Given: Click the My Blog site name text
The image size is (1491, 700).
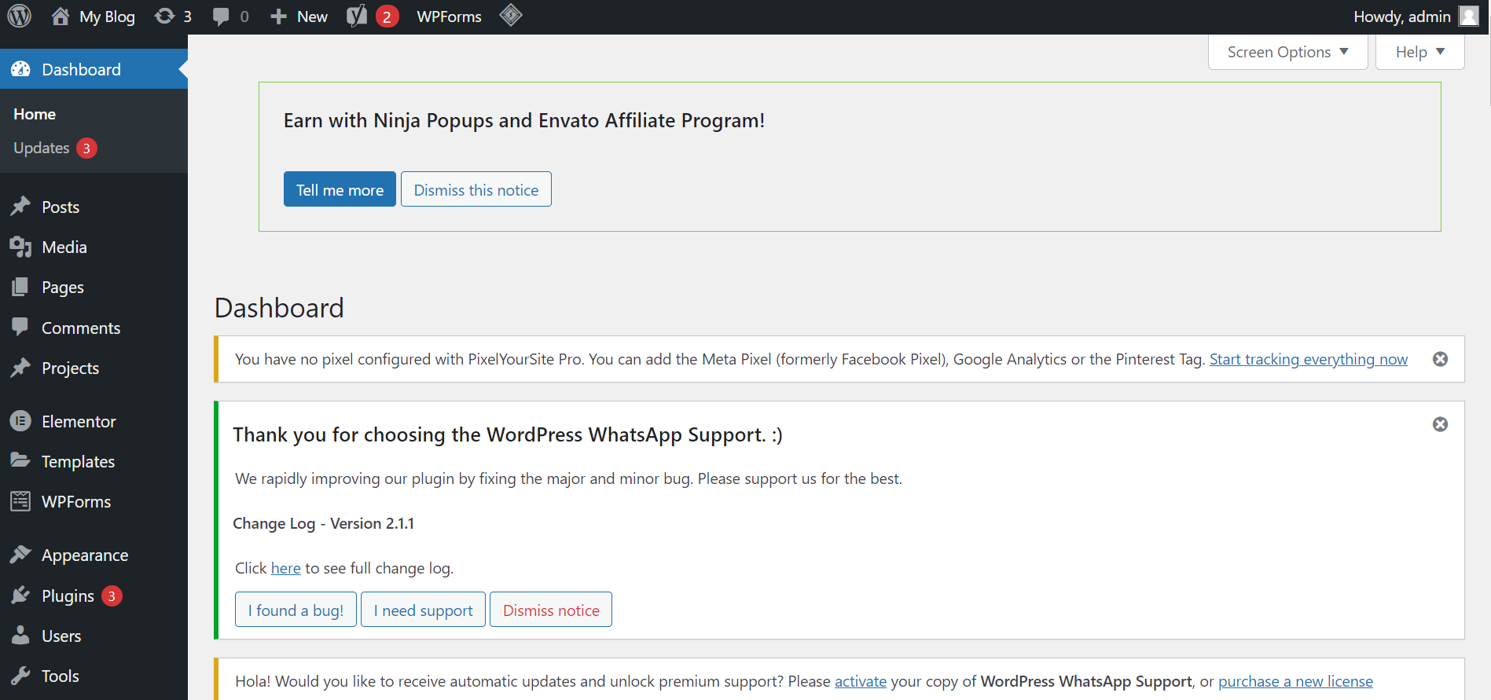Looking at the screenshot, I should pyautogui.click(x=107, y=16).
